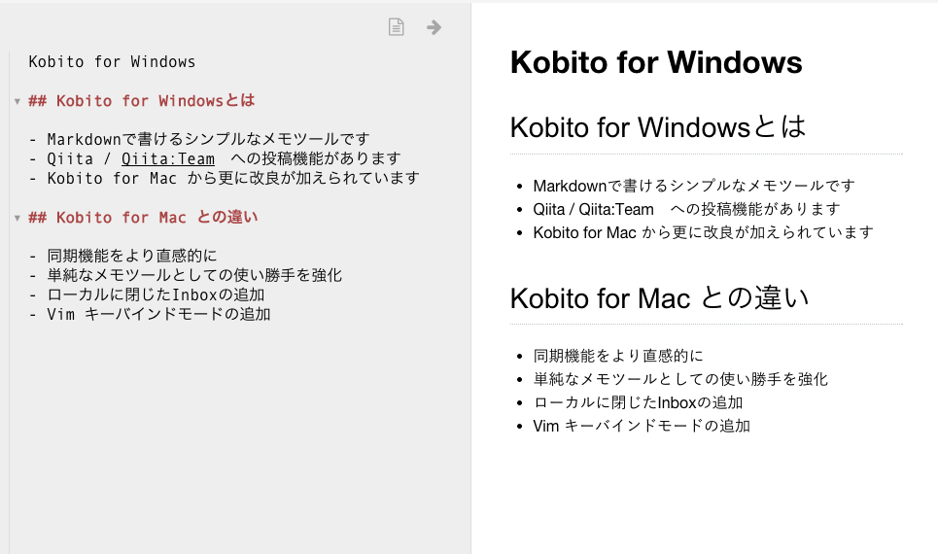Click the editor line starting with "- Markdownで書ける"
The width and height of the screenshot is (938, 554).
(199, 139)
